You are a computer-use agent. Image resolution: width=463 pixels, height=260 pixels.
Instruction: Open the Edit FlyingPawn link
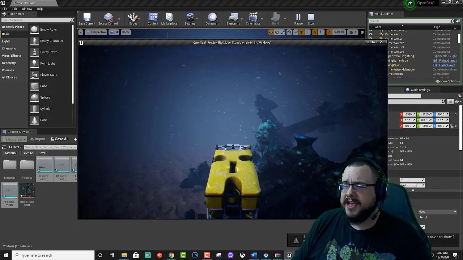point(444,65)
